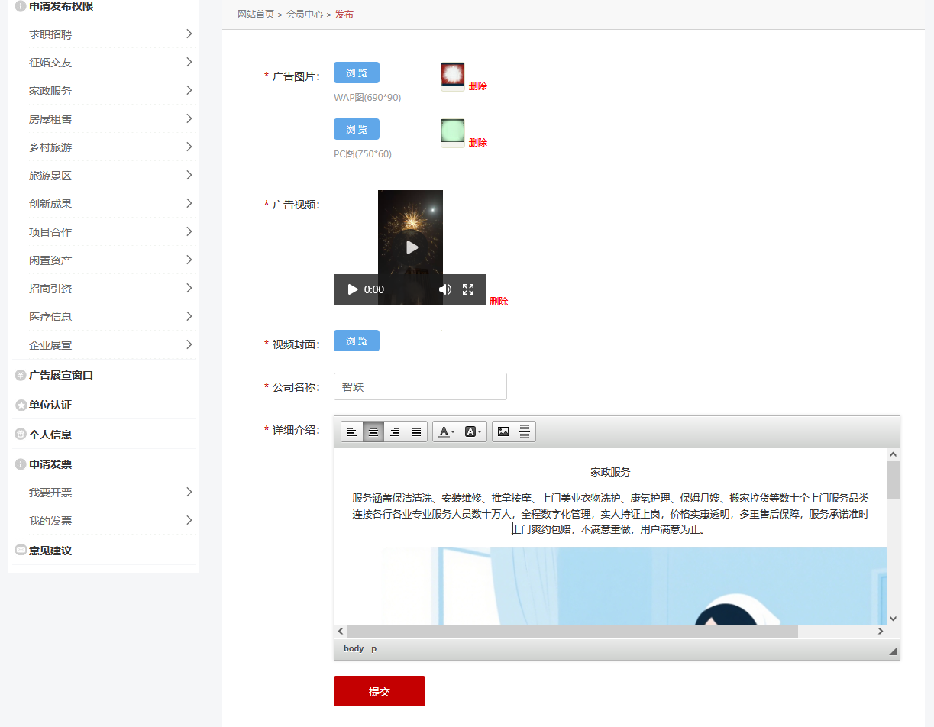Open the background color dropdown

(473, 431)
